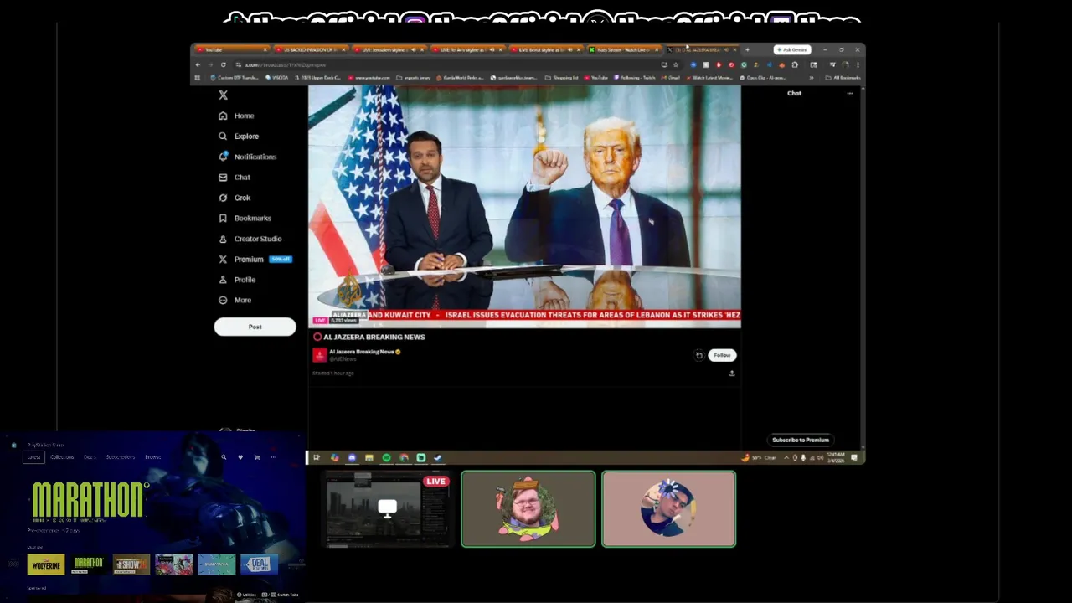Open Explore in X sidebar
This screenshot has width=1072, height=603.
(x=239, y=136)
